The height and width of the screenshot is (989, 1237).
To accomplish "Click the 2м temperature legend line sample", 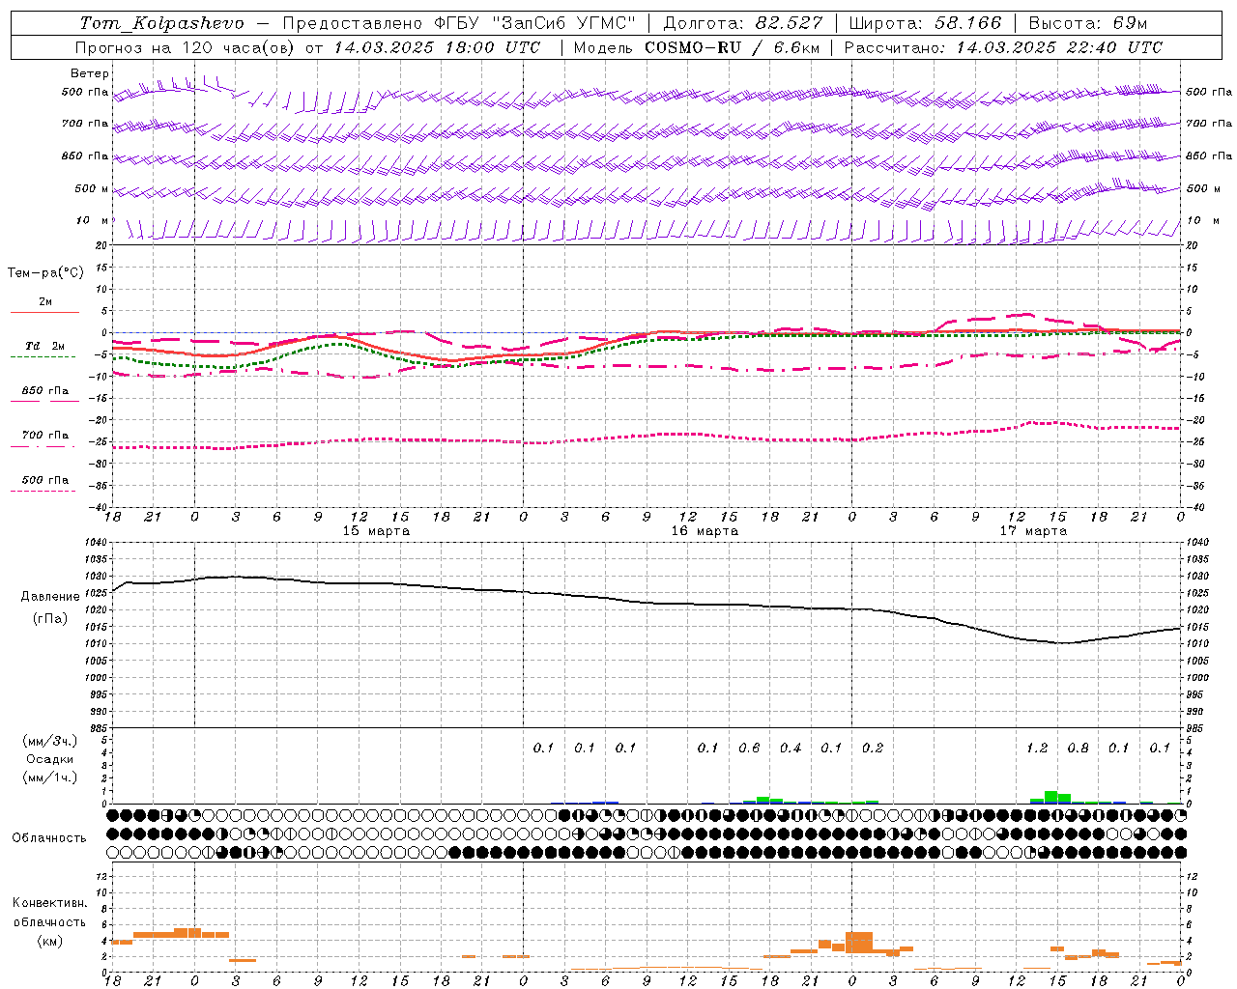I will 44,313.
